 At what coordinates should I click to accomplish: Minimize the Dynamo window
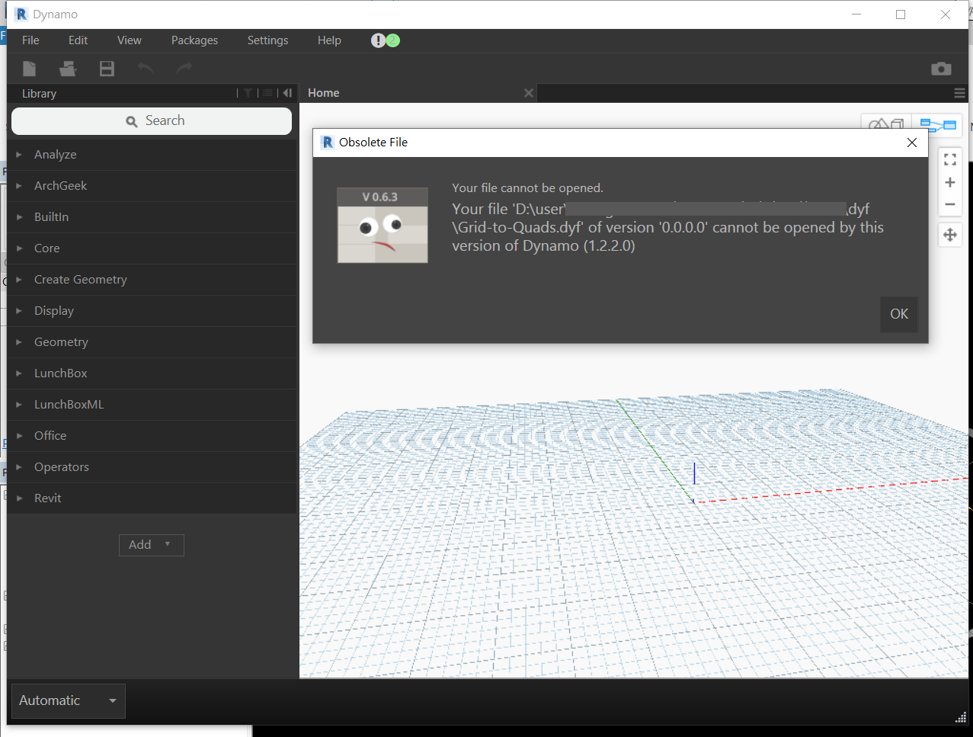pyautogui.click(x=856, y=14)
